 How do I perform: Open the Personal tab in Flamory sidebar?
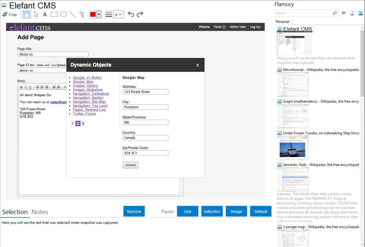coord(282,22)
